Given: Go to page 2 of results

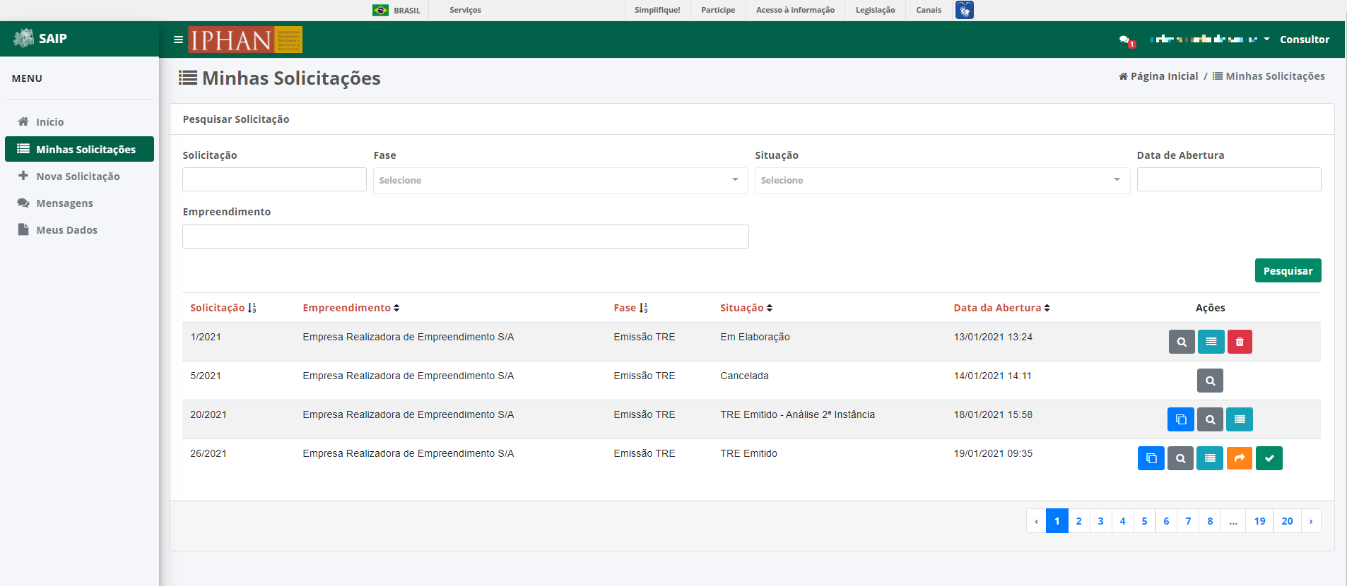Looking at the screenshot, I should click(x=1078, y=521).
